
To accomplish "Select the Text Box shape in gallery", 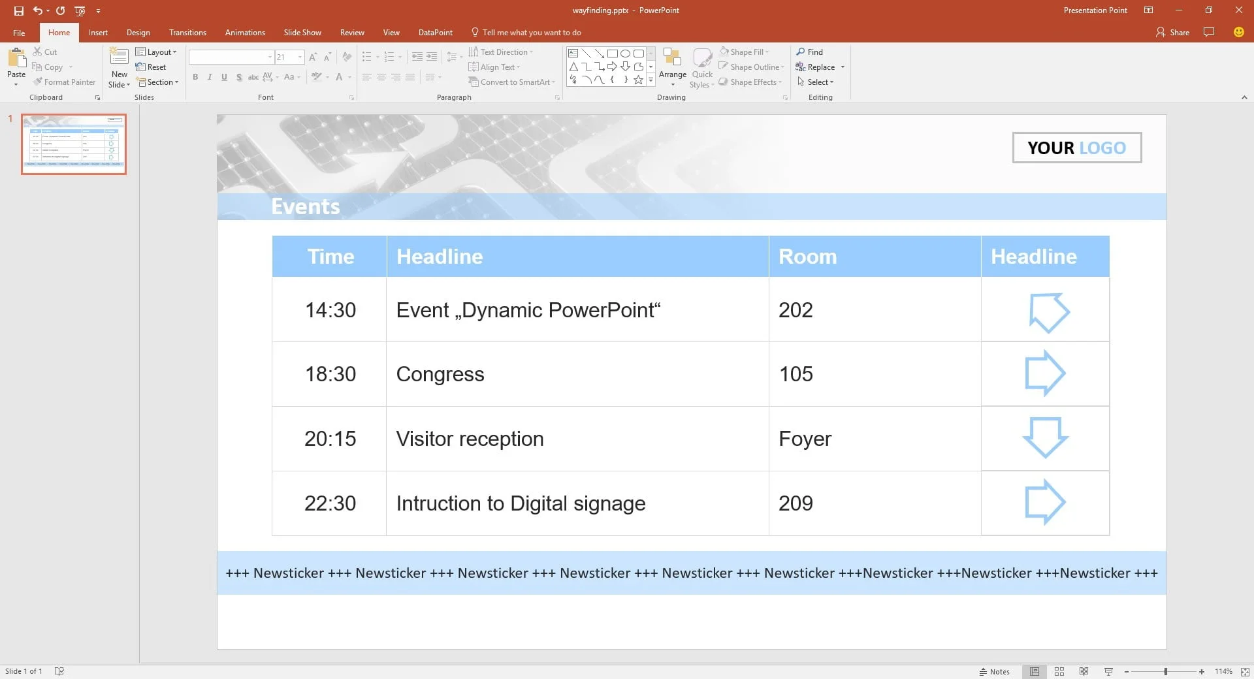I will point(573,53).
